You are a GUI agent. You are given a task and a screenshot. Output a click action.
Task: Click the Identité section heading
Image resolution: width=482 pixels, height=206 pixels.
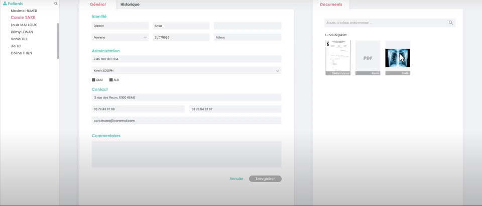99,17
